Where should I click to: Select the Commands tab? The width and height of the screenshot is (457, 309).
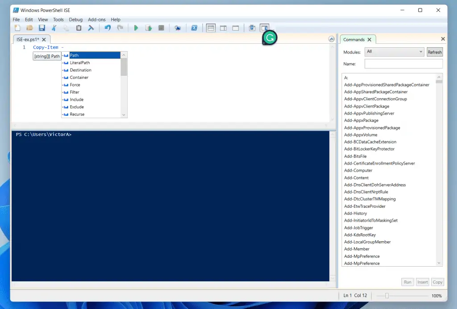tap(354, 40)
